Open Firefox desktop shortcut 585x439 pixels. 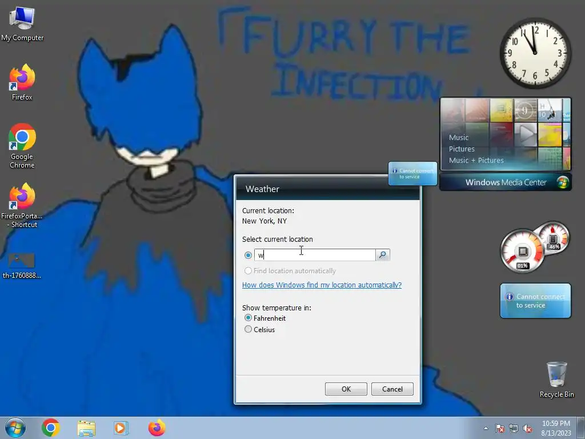(x=22, y=82)
